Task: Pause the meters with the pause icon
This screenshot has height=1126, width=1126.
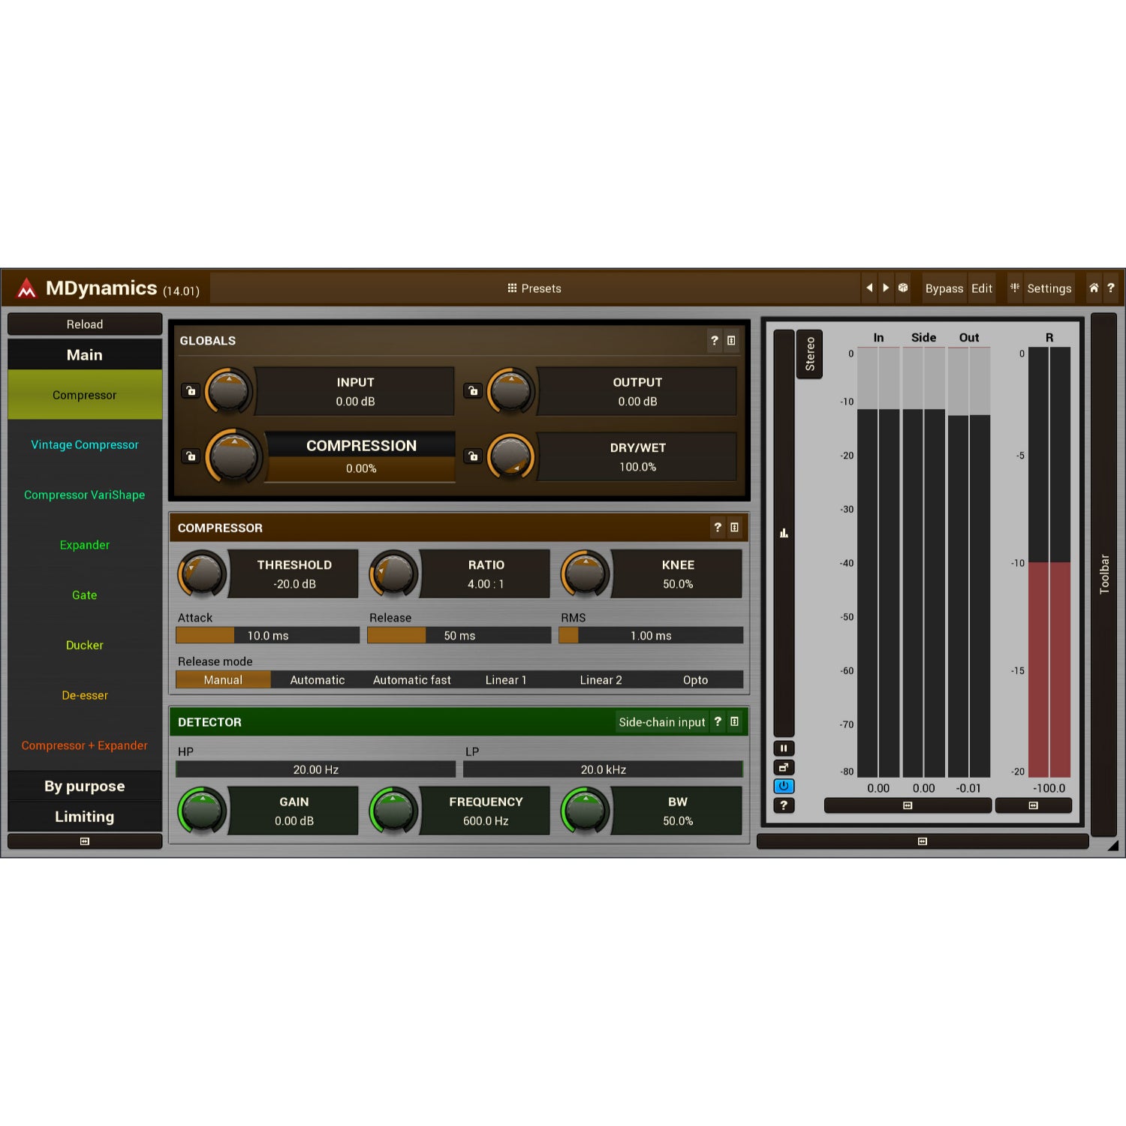Action: 784,748
